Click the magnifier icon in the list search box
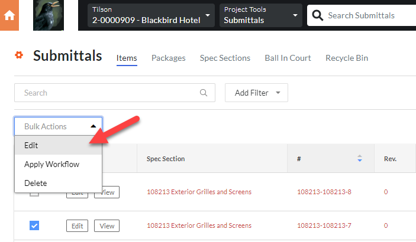The image size is (416, 242). tap(204, 93)
